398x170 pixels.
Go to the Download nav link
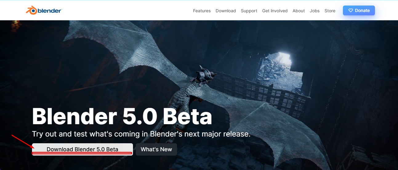[226, 11]
